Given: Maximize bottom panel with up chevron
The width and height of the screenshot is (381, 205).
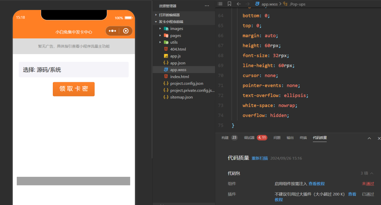Looking at the screenshot, I should [x=369, y=138].
